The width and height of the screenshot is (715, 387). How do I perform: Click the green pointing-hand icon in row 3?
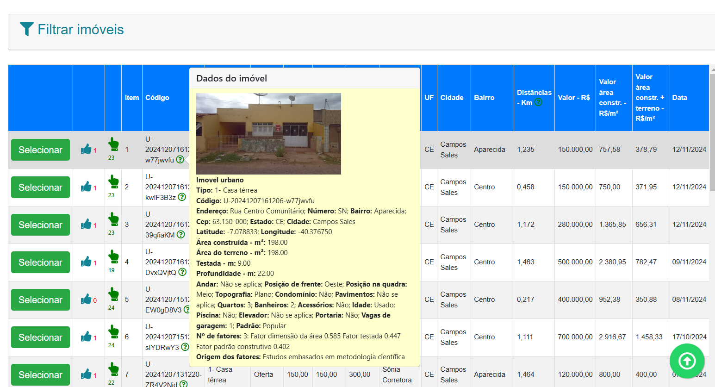coord(113,219)
